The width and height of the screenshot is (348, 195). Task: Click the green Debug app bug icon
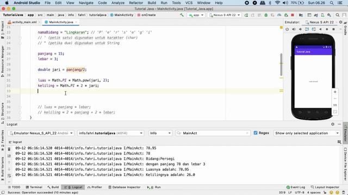click(266, 15)
